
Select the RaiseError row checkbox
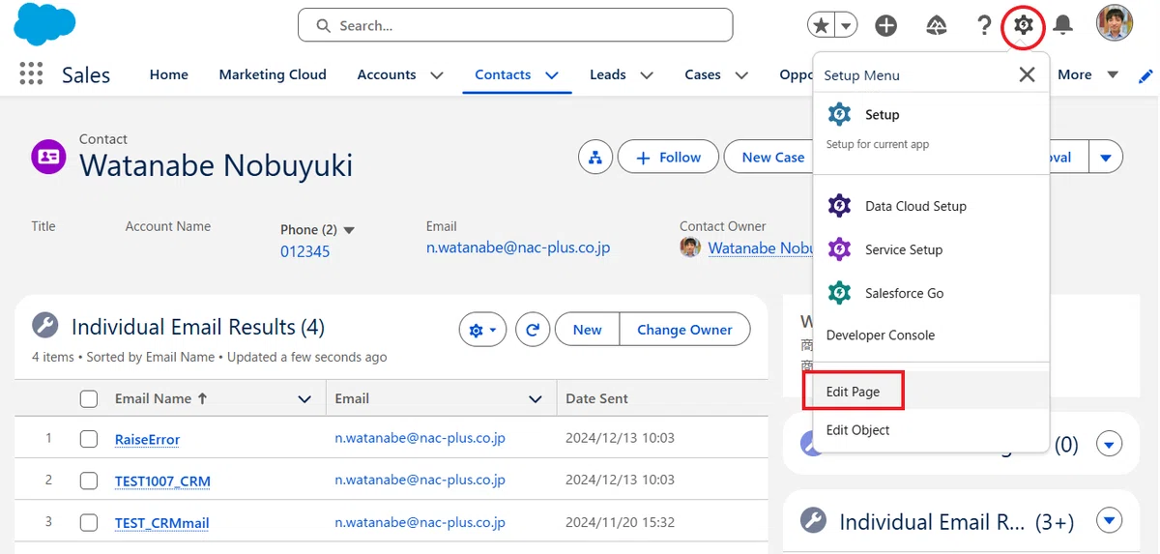coord(89,439)
